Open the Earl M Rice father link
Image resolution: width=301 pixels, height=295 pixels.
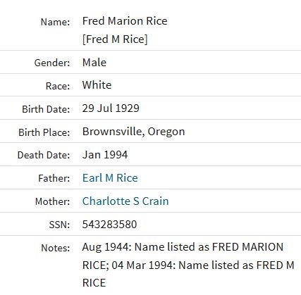pyautogui.click(x=110, y=177)
